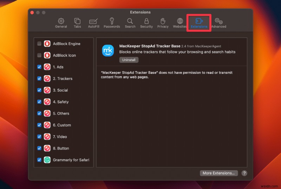Select the Extensions preferences tab
Image resolution: width=281 pixels, height=189 pixels.
[x=199, y=23]
